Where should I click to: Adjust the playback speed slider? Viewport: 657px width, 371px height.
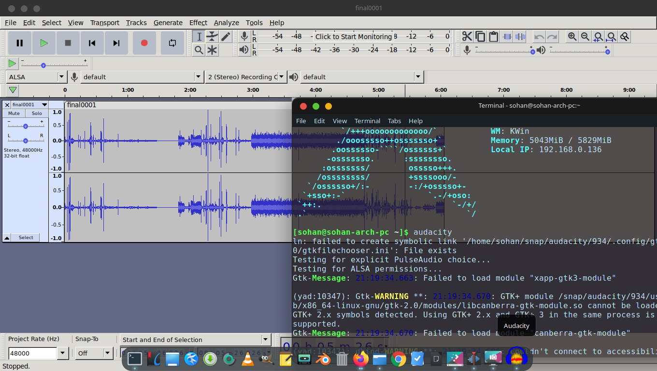(x=54, y=63)
